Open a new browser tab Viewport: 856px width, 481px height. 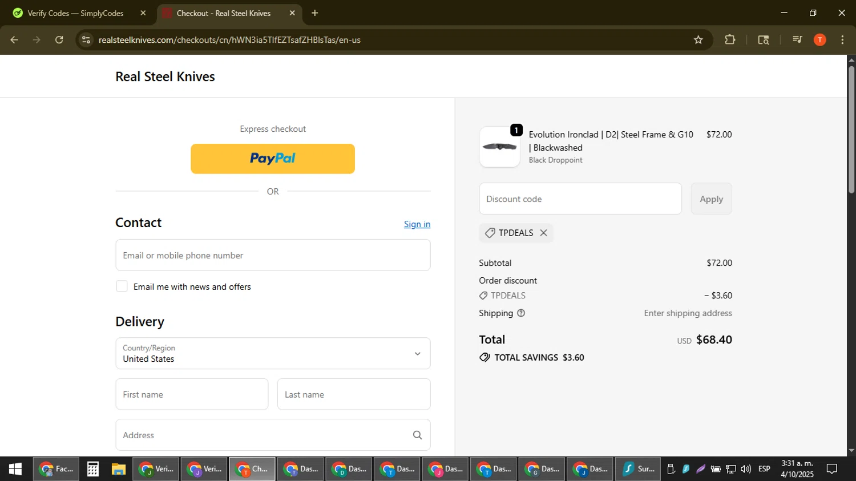click(x=315, y=13)
